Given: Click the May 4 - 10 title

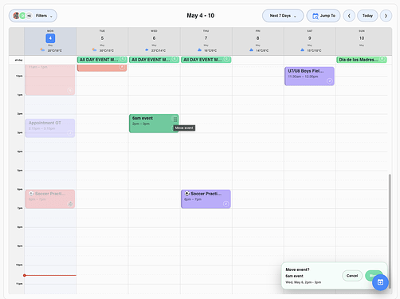Looking at the screenshot, I should 201,16.
